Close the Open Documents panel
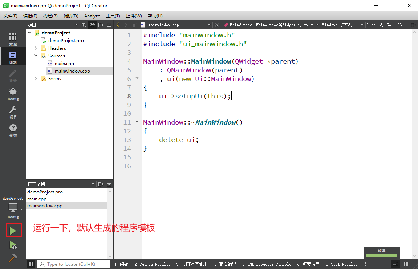 (109, 184)
